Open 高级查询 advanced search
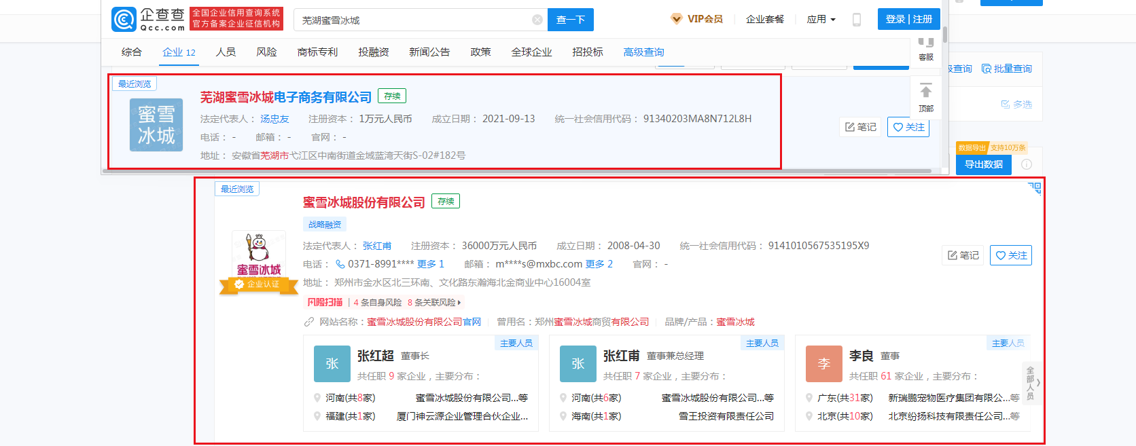Image resolution: width=1136 pixels, height=446 pixels. 643,52
